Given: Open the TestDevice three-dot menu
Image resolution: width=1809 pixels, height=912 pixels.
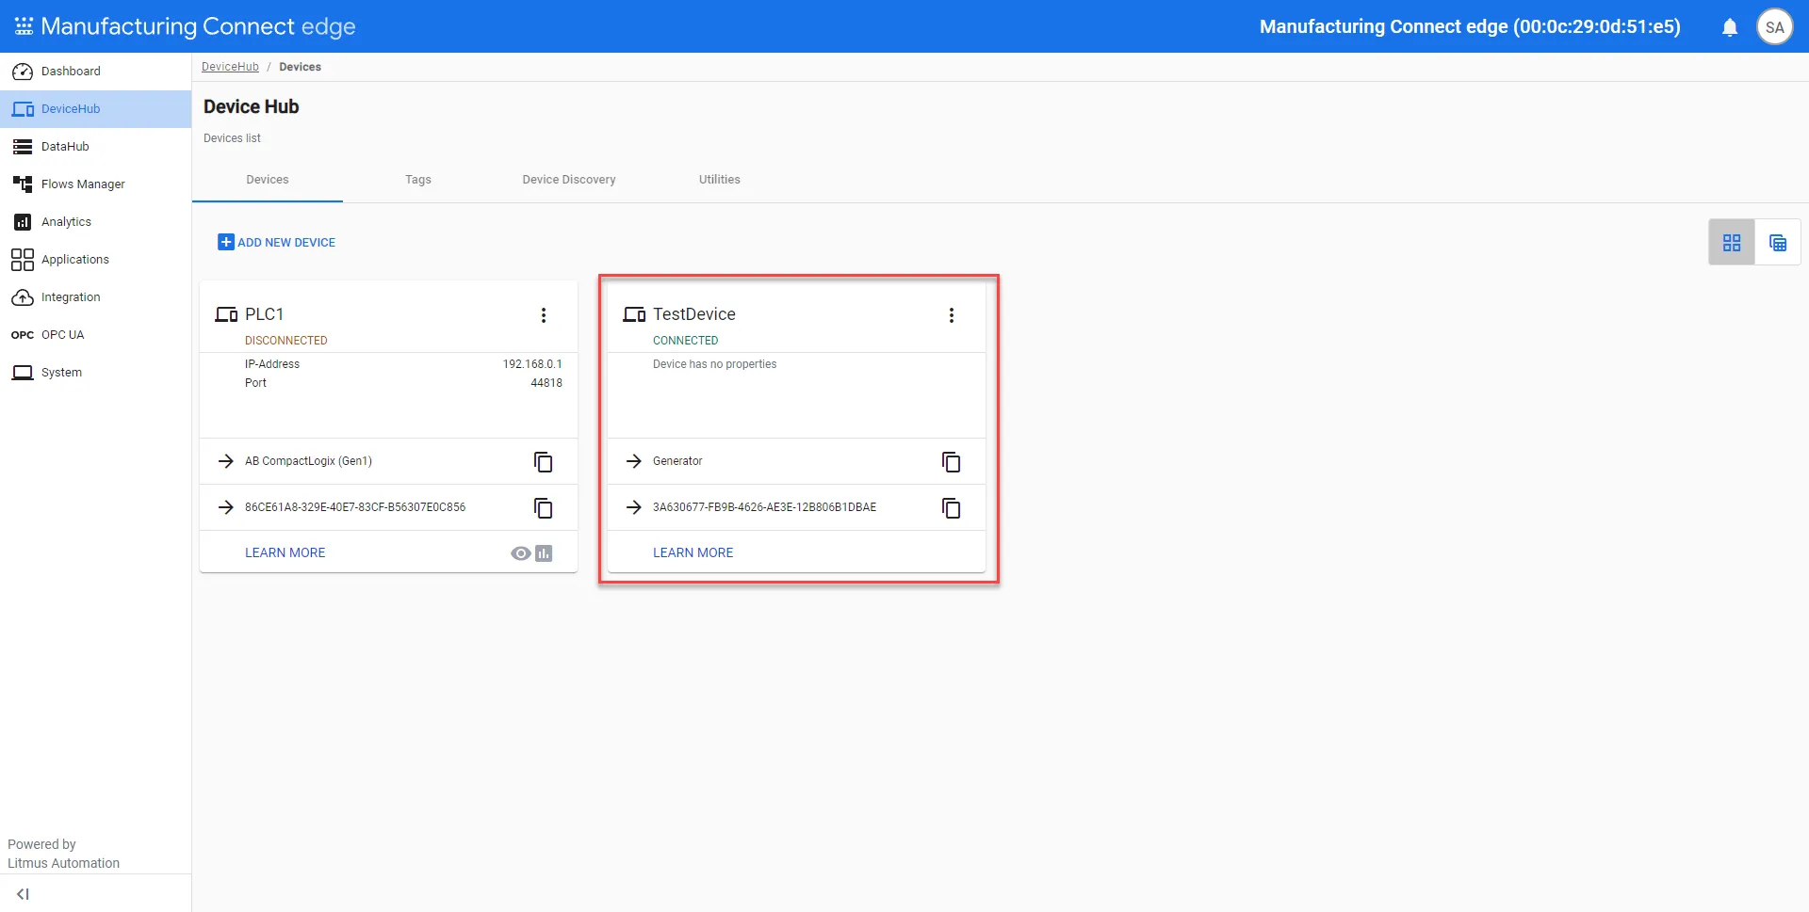Looking at the screenshot, I should coord(952,315).
